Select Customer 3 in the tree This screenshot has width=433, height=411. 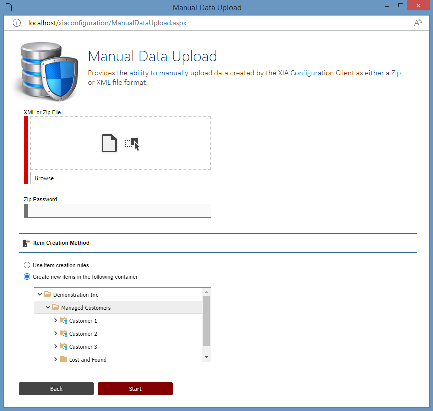tap(83, 347)
